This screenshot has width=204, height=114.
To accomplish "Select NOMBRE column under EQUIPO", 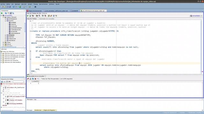I will pos(13,22).
